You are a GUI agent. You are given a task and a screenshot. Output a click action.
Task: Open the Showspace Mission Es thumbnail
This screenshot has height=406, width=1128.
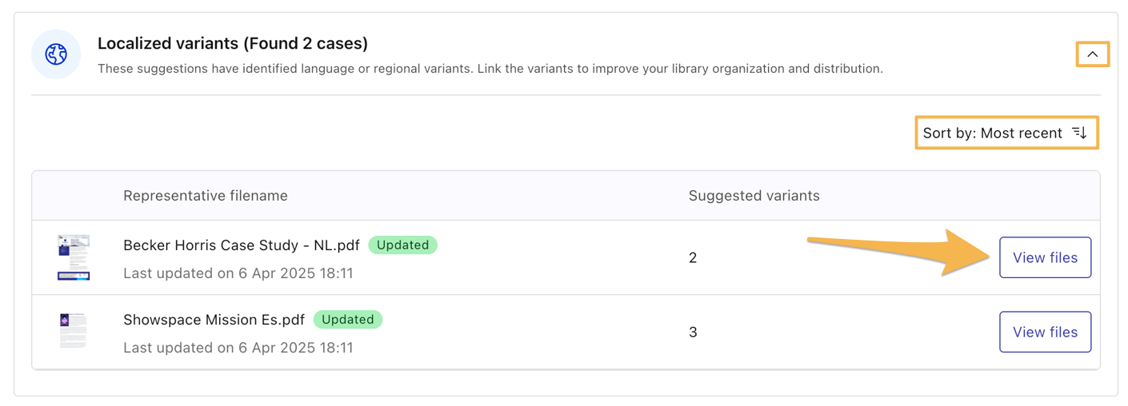[x=74, y=331]
